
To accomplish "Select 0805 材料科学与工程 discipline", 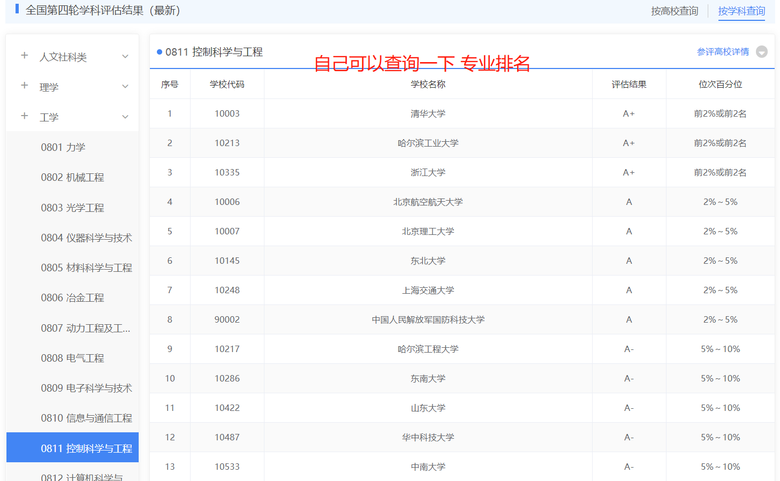I will [x=86, y=267].
